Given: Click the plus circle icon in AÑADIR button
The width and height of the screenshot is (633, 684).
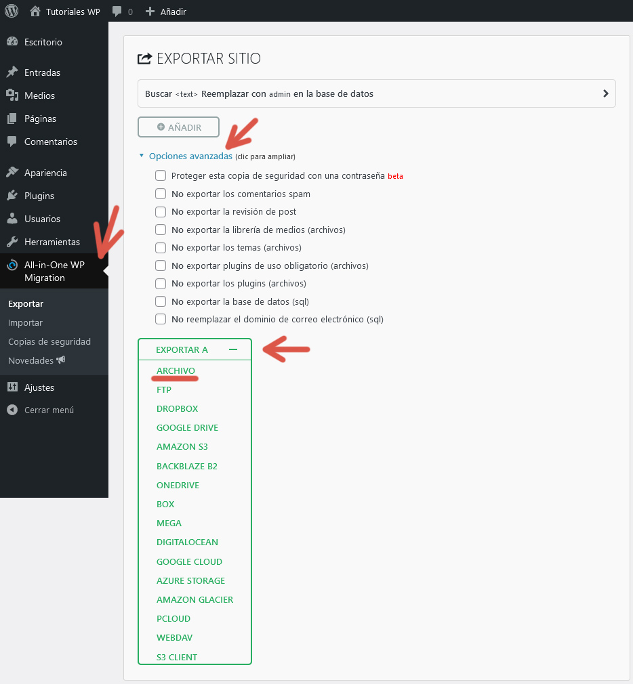Looking at the screenshot, I should pyautogui.click(x=161, y=127).
